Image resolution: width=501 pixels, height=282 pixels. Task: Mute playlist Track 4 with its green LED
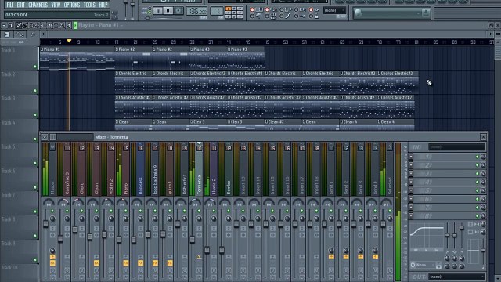tap(35, 139)
